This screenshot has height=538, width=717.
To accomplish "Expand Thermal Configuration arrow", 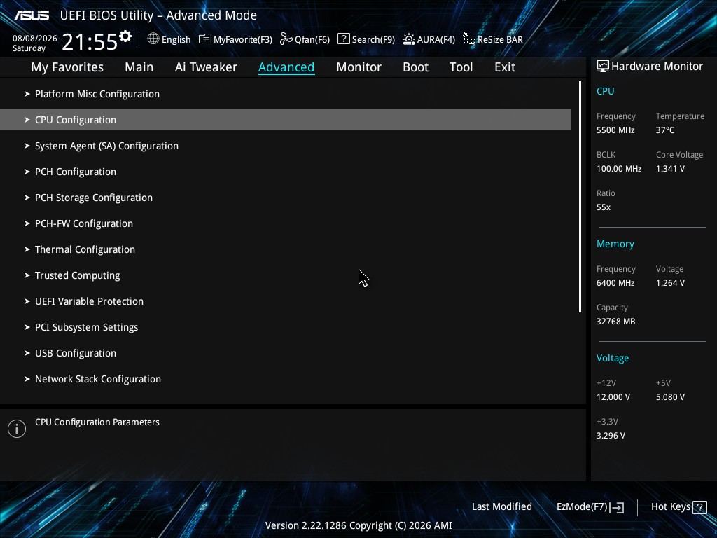I will (x=27, y=249).
